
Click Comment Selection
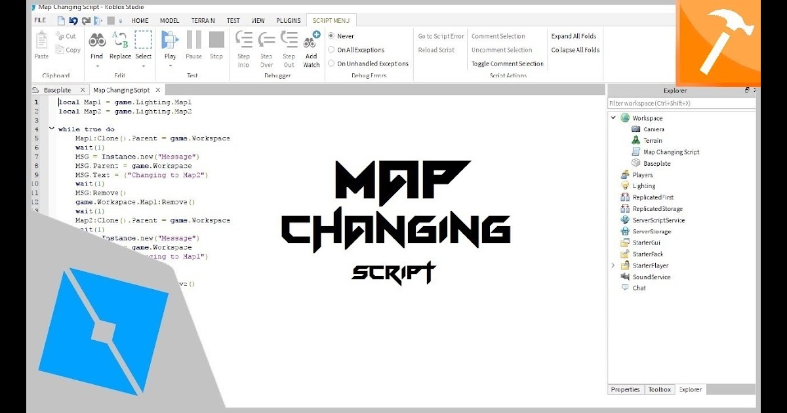click(498, 36)
